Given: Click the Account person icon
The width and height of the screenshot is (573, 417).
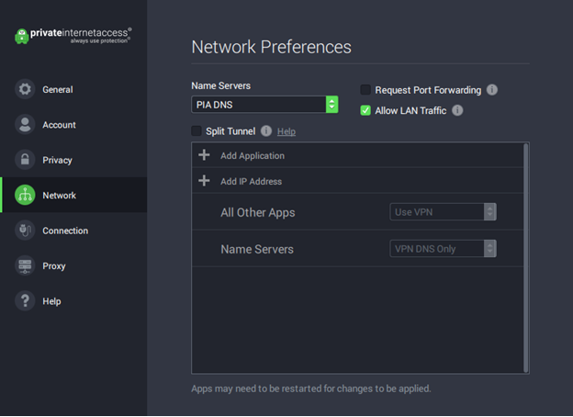Looking at the screenshot, I should 25,124.
